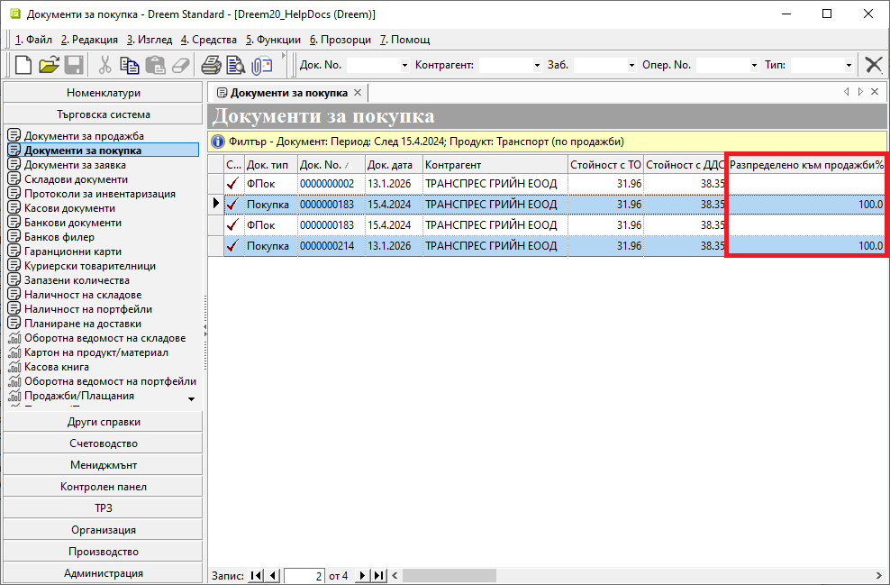Click the Open folder toolbar icon
Viewport: 890px width, 585px height.
[x=49, y=65]
